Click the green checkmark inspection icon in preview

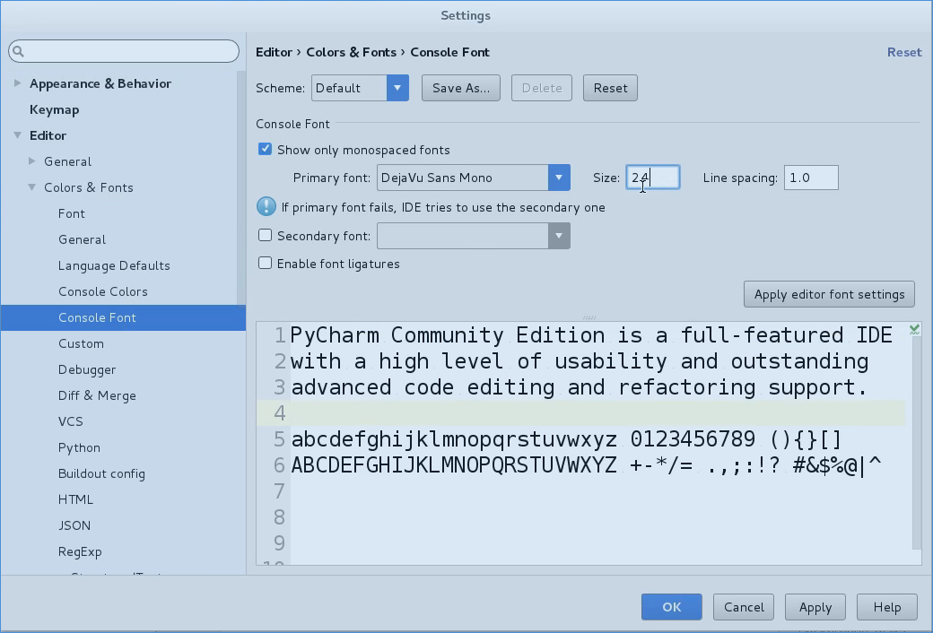pos(914,329)
